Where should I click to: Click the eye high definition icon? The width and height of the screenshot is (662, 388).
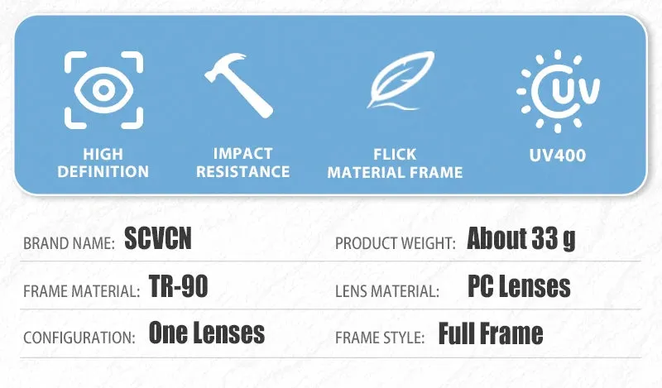pyautogui.click(x=104, y=90)
